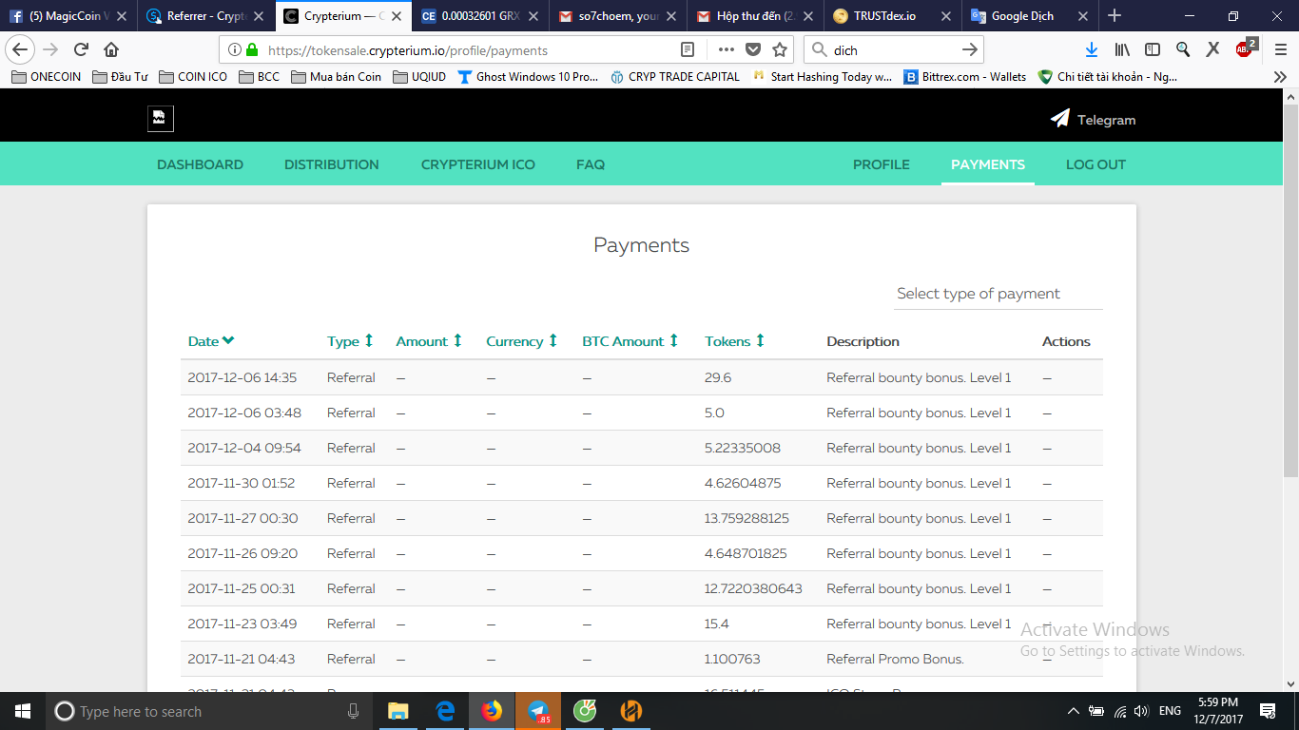Image resolution: width=1299 pixels, height=730 pixels.
Task: Reload the current page
Action: (82, 49)
